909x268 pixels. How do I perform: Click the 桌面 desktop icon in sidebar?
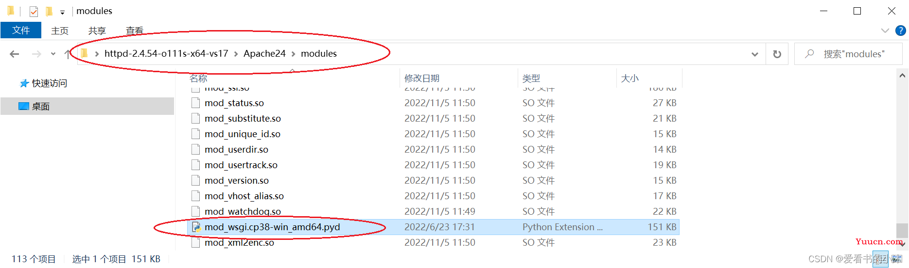click(x=24, y=106)
